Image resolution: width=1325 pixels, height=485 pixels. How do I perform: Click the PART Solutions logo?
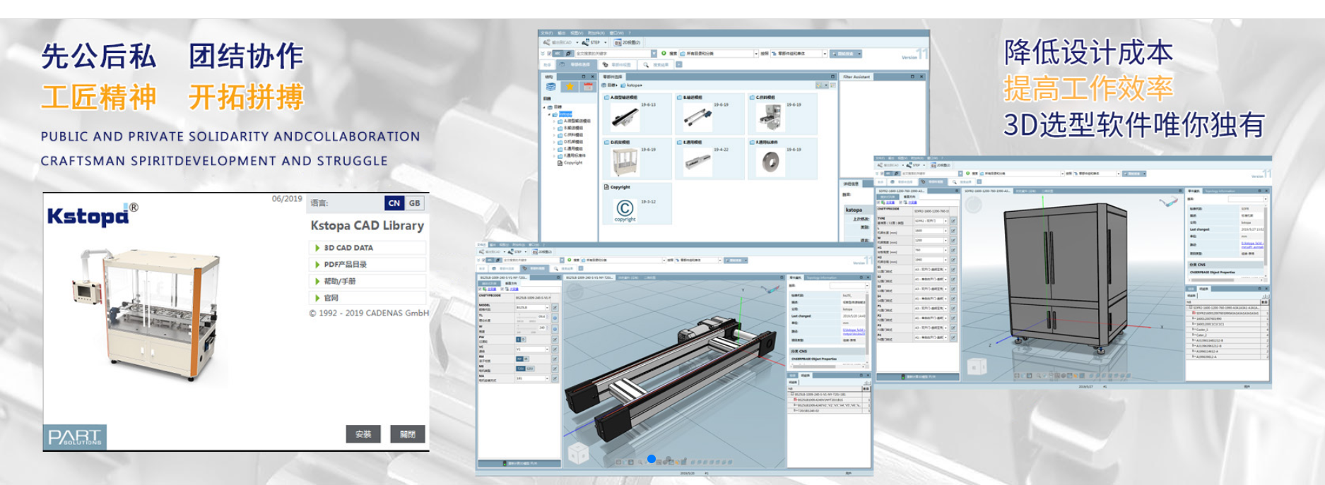(75, 436)
